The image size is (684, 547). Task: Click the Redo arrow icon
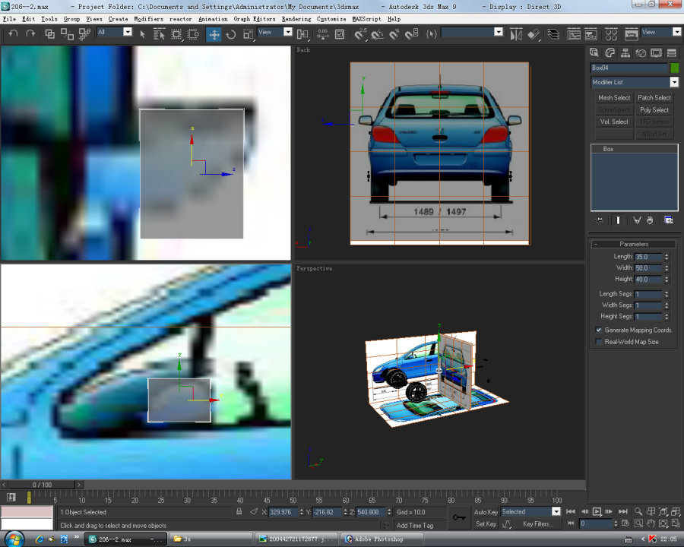pyautogui.click(x=30, y=33)
